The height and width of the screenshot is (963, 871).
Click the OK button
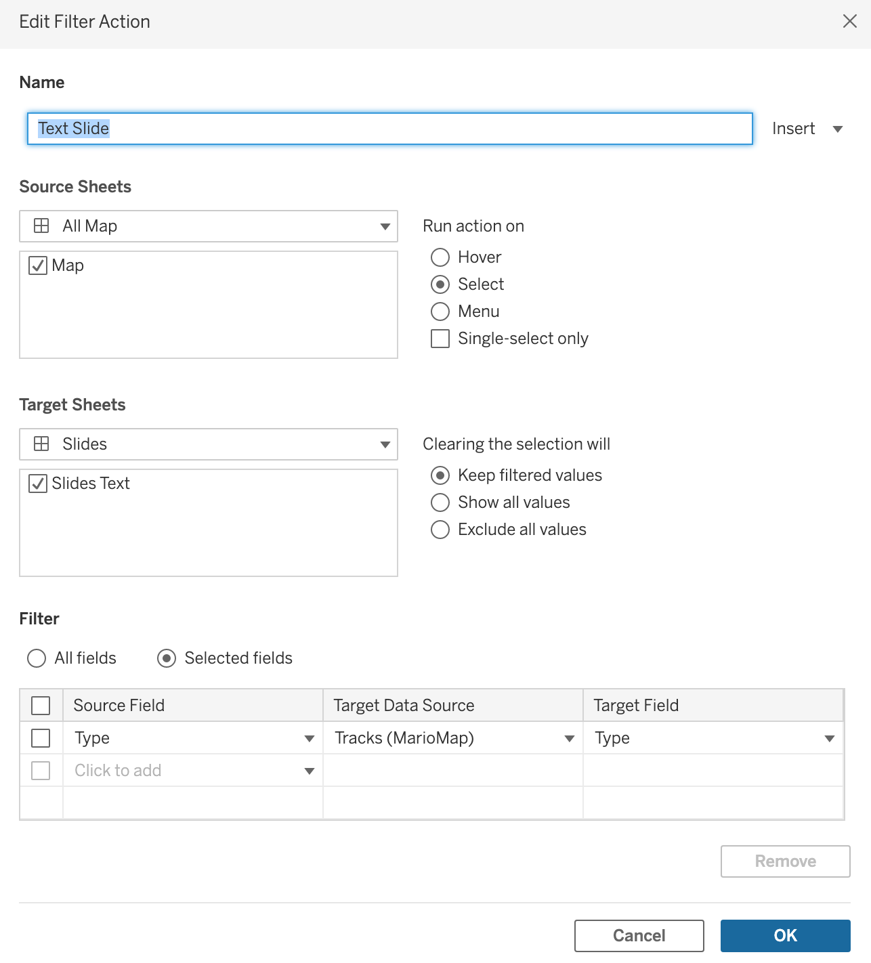pyautogui.click(x=785, y=935)
